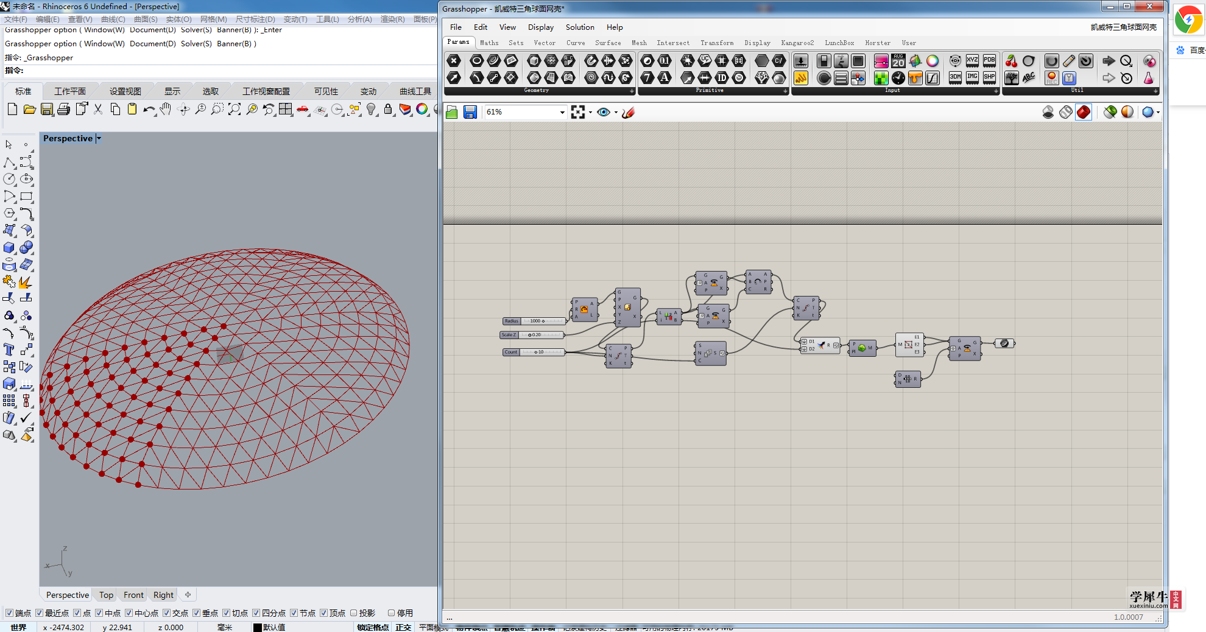The height and width of the screenshot is (632, 1206).
Task: Click Chrome icon on the desktop
Action: pos(1188,20)
